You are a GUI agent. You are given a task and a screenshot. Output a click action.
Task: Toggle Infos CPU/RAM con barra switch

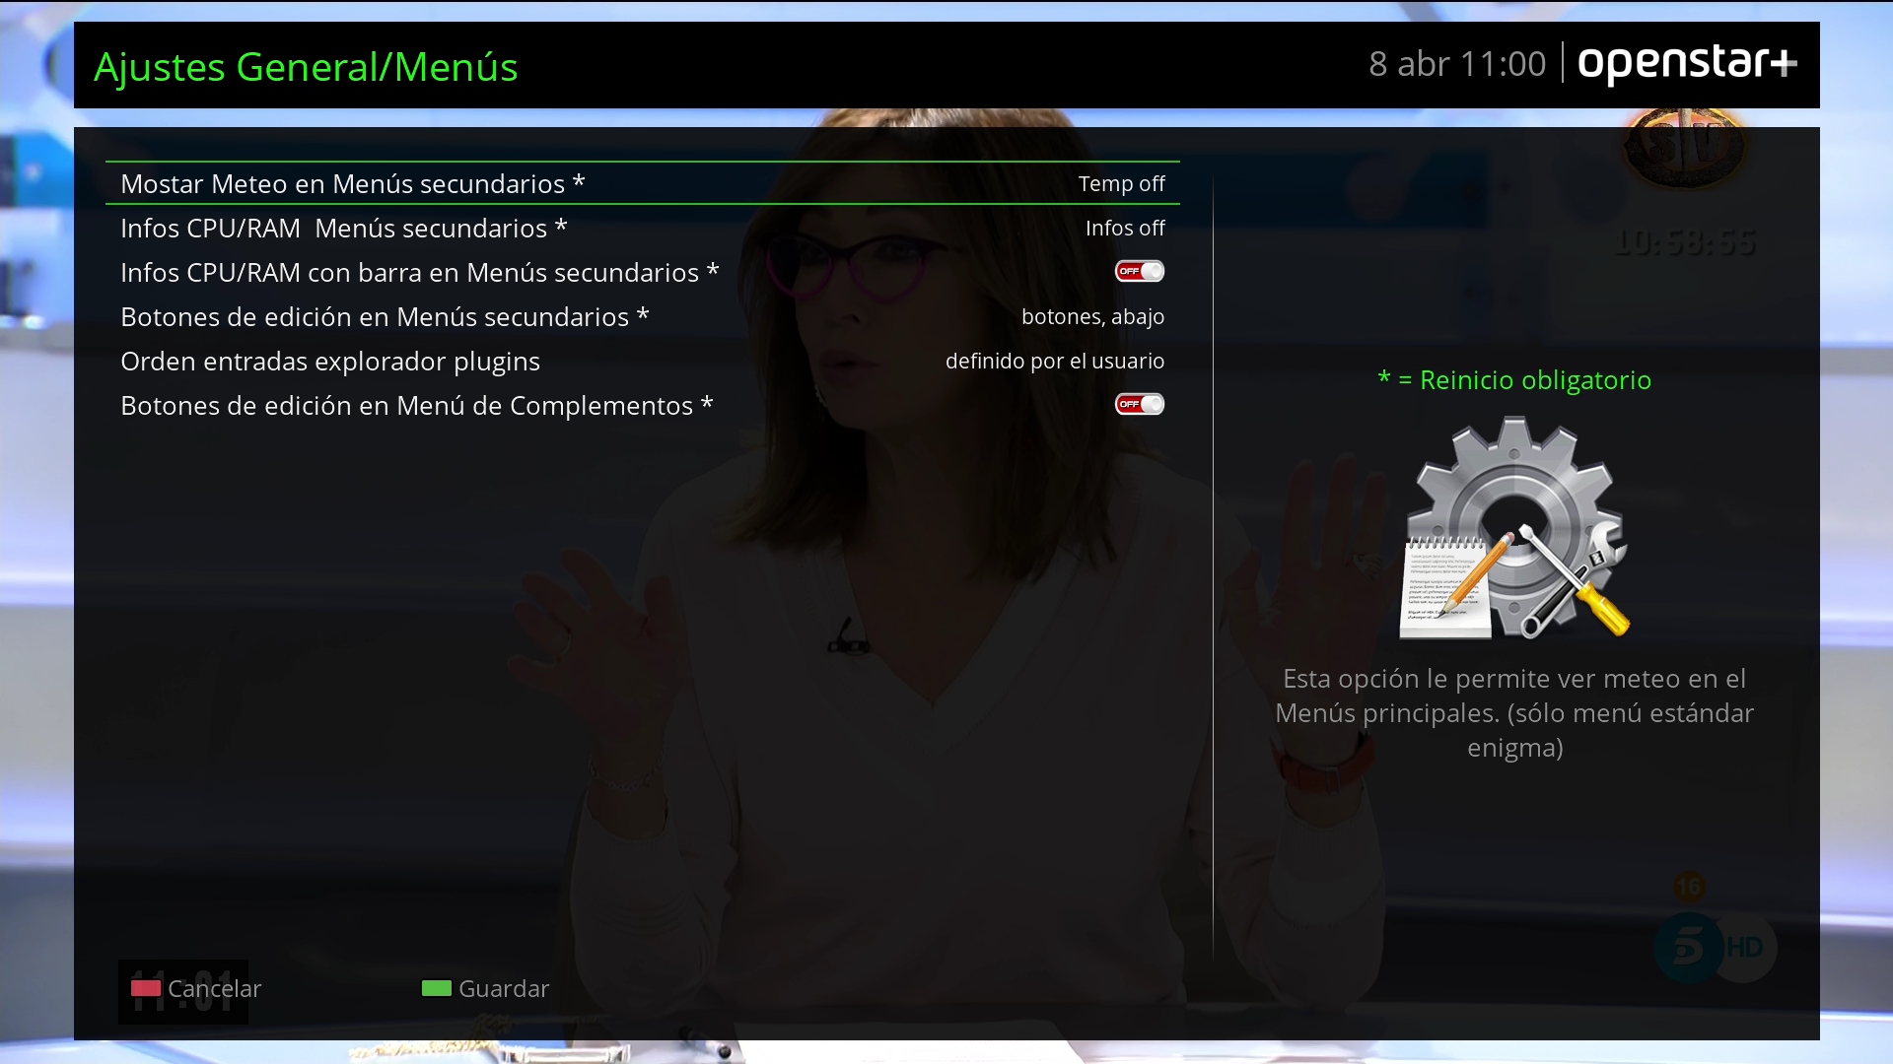[1139, 272]
